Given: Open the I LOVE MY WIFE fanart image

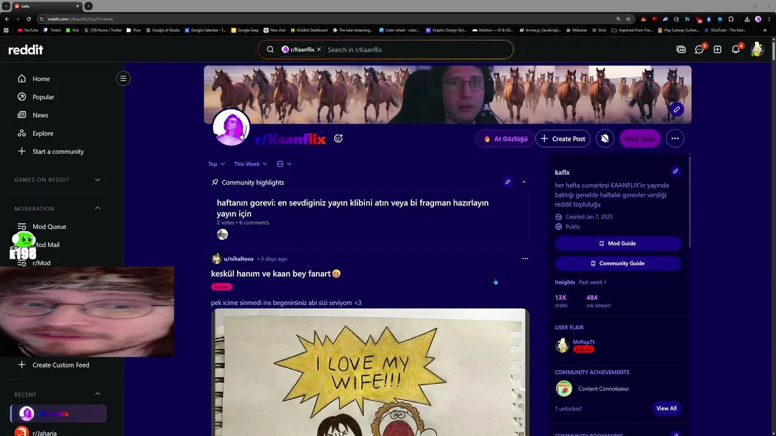Looking at the screenshot, I should click(370, 372).
